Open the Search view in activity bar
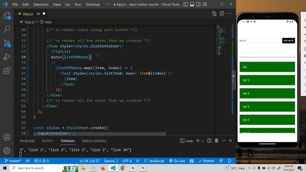This screenshot has width=306, height=172. point(7,29)
